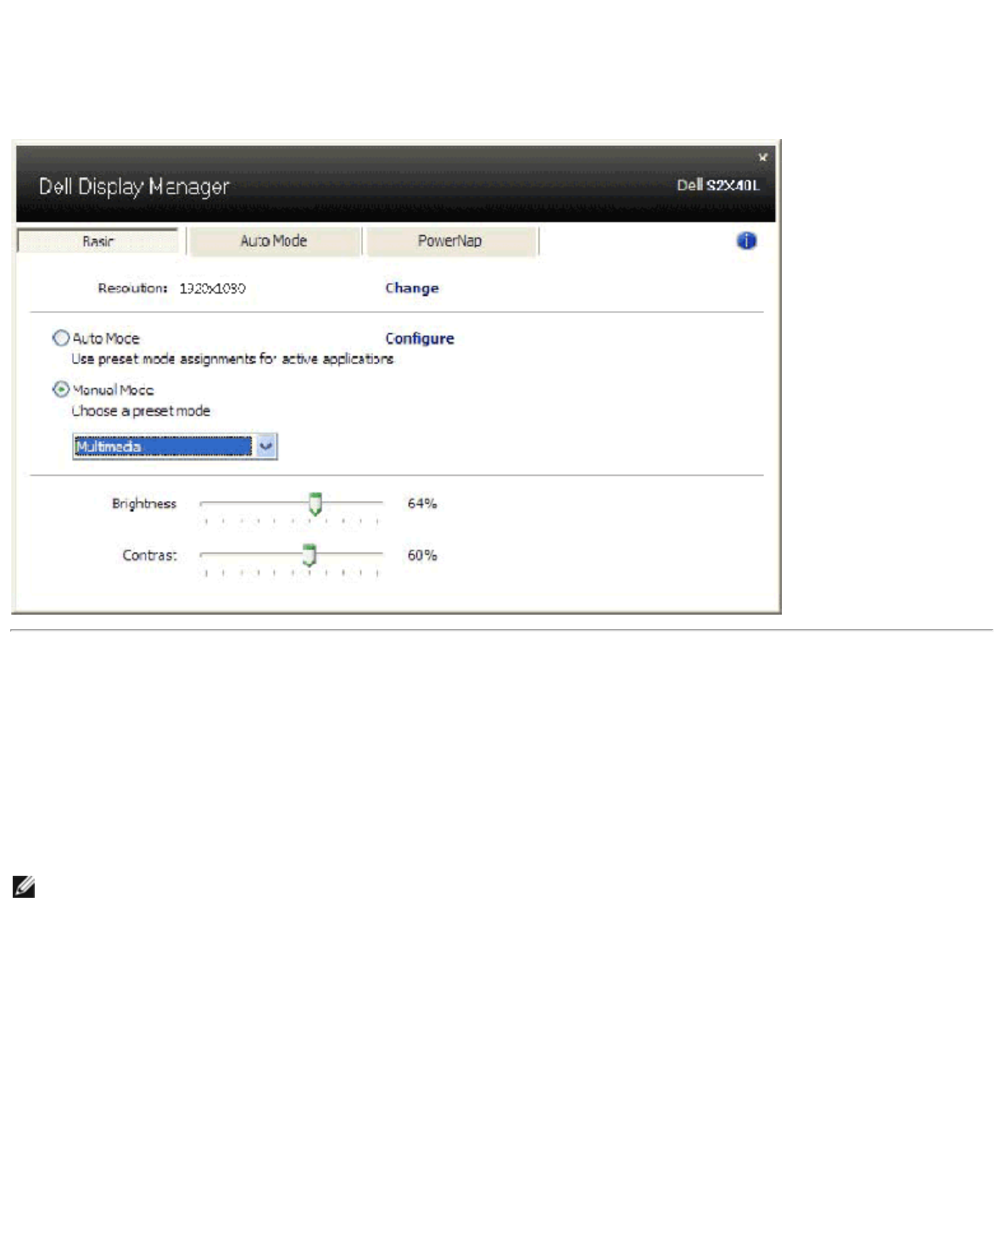
Task: Click the Change resolution link
Action: point(412,288)
